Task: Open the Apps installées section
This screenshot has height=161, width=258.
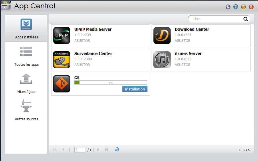Action: click(26, 28)
